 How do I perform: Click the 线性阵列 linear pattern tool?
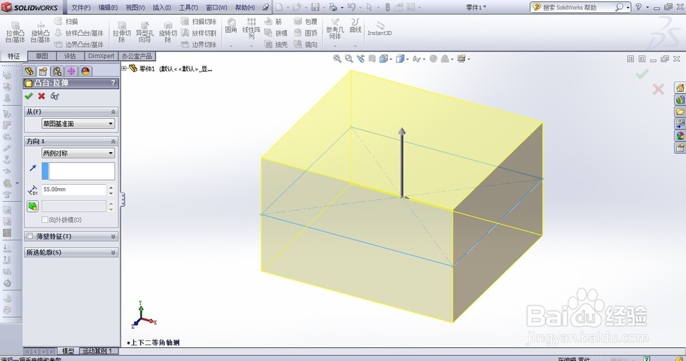click(x=251, y=28)
